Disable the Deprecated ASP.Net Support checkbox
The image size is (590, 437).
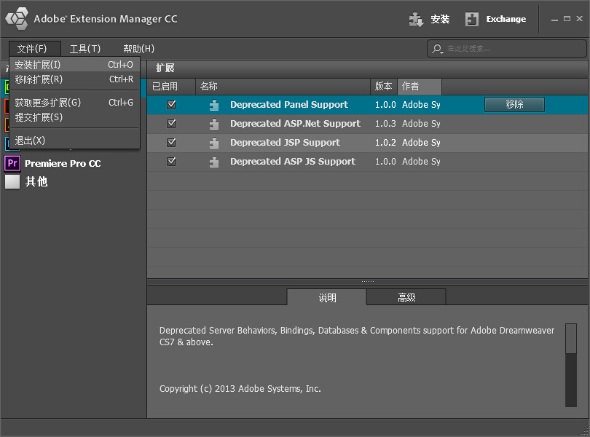point(171,124)
